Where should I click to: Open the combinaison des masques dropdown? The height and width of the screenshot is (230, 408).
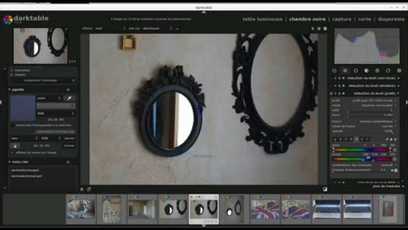364,165
